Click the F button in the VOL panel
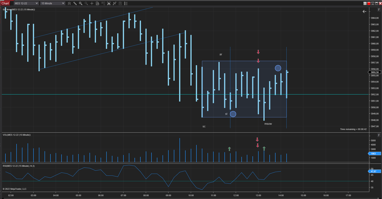The width and height of the screenshot is (382, 199). click(x=379, y=135)
